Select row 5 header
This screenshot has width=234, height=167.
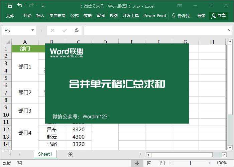point(6,78)
